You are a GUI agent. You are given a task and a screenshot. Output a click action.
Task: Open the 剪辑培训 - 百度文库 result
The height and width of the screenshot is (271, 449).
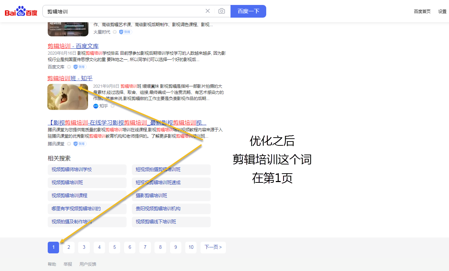point(73,46)
